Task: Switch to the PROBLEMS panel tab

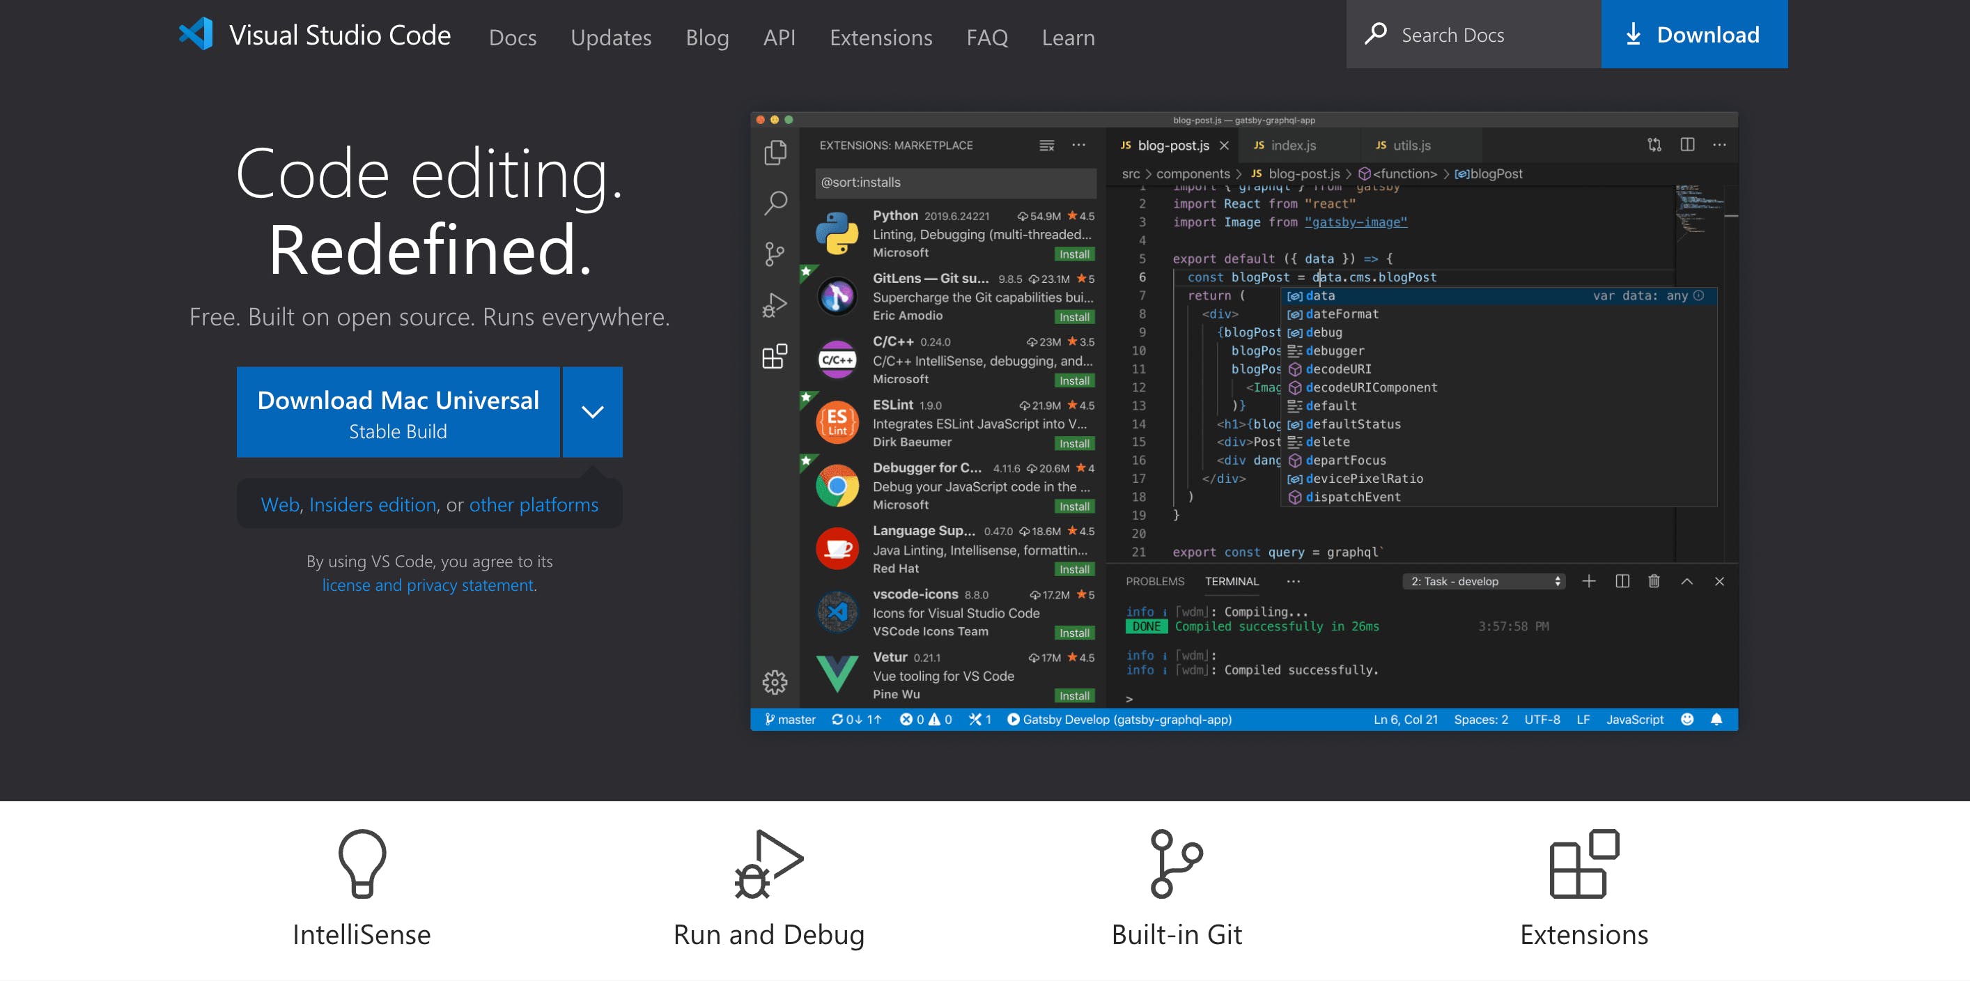Action: 1154,581
